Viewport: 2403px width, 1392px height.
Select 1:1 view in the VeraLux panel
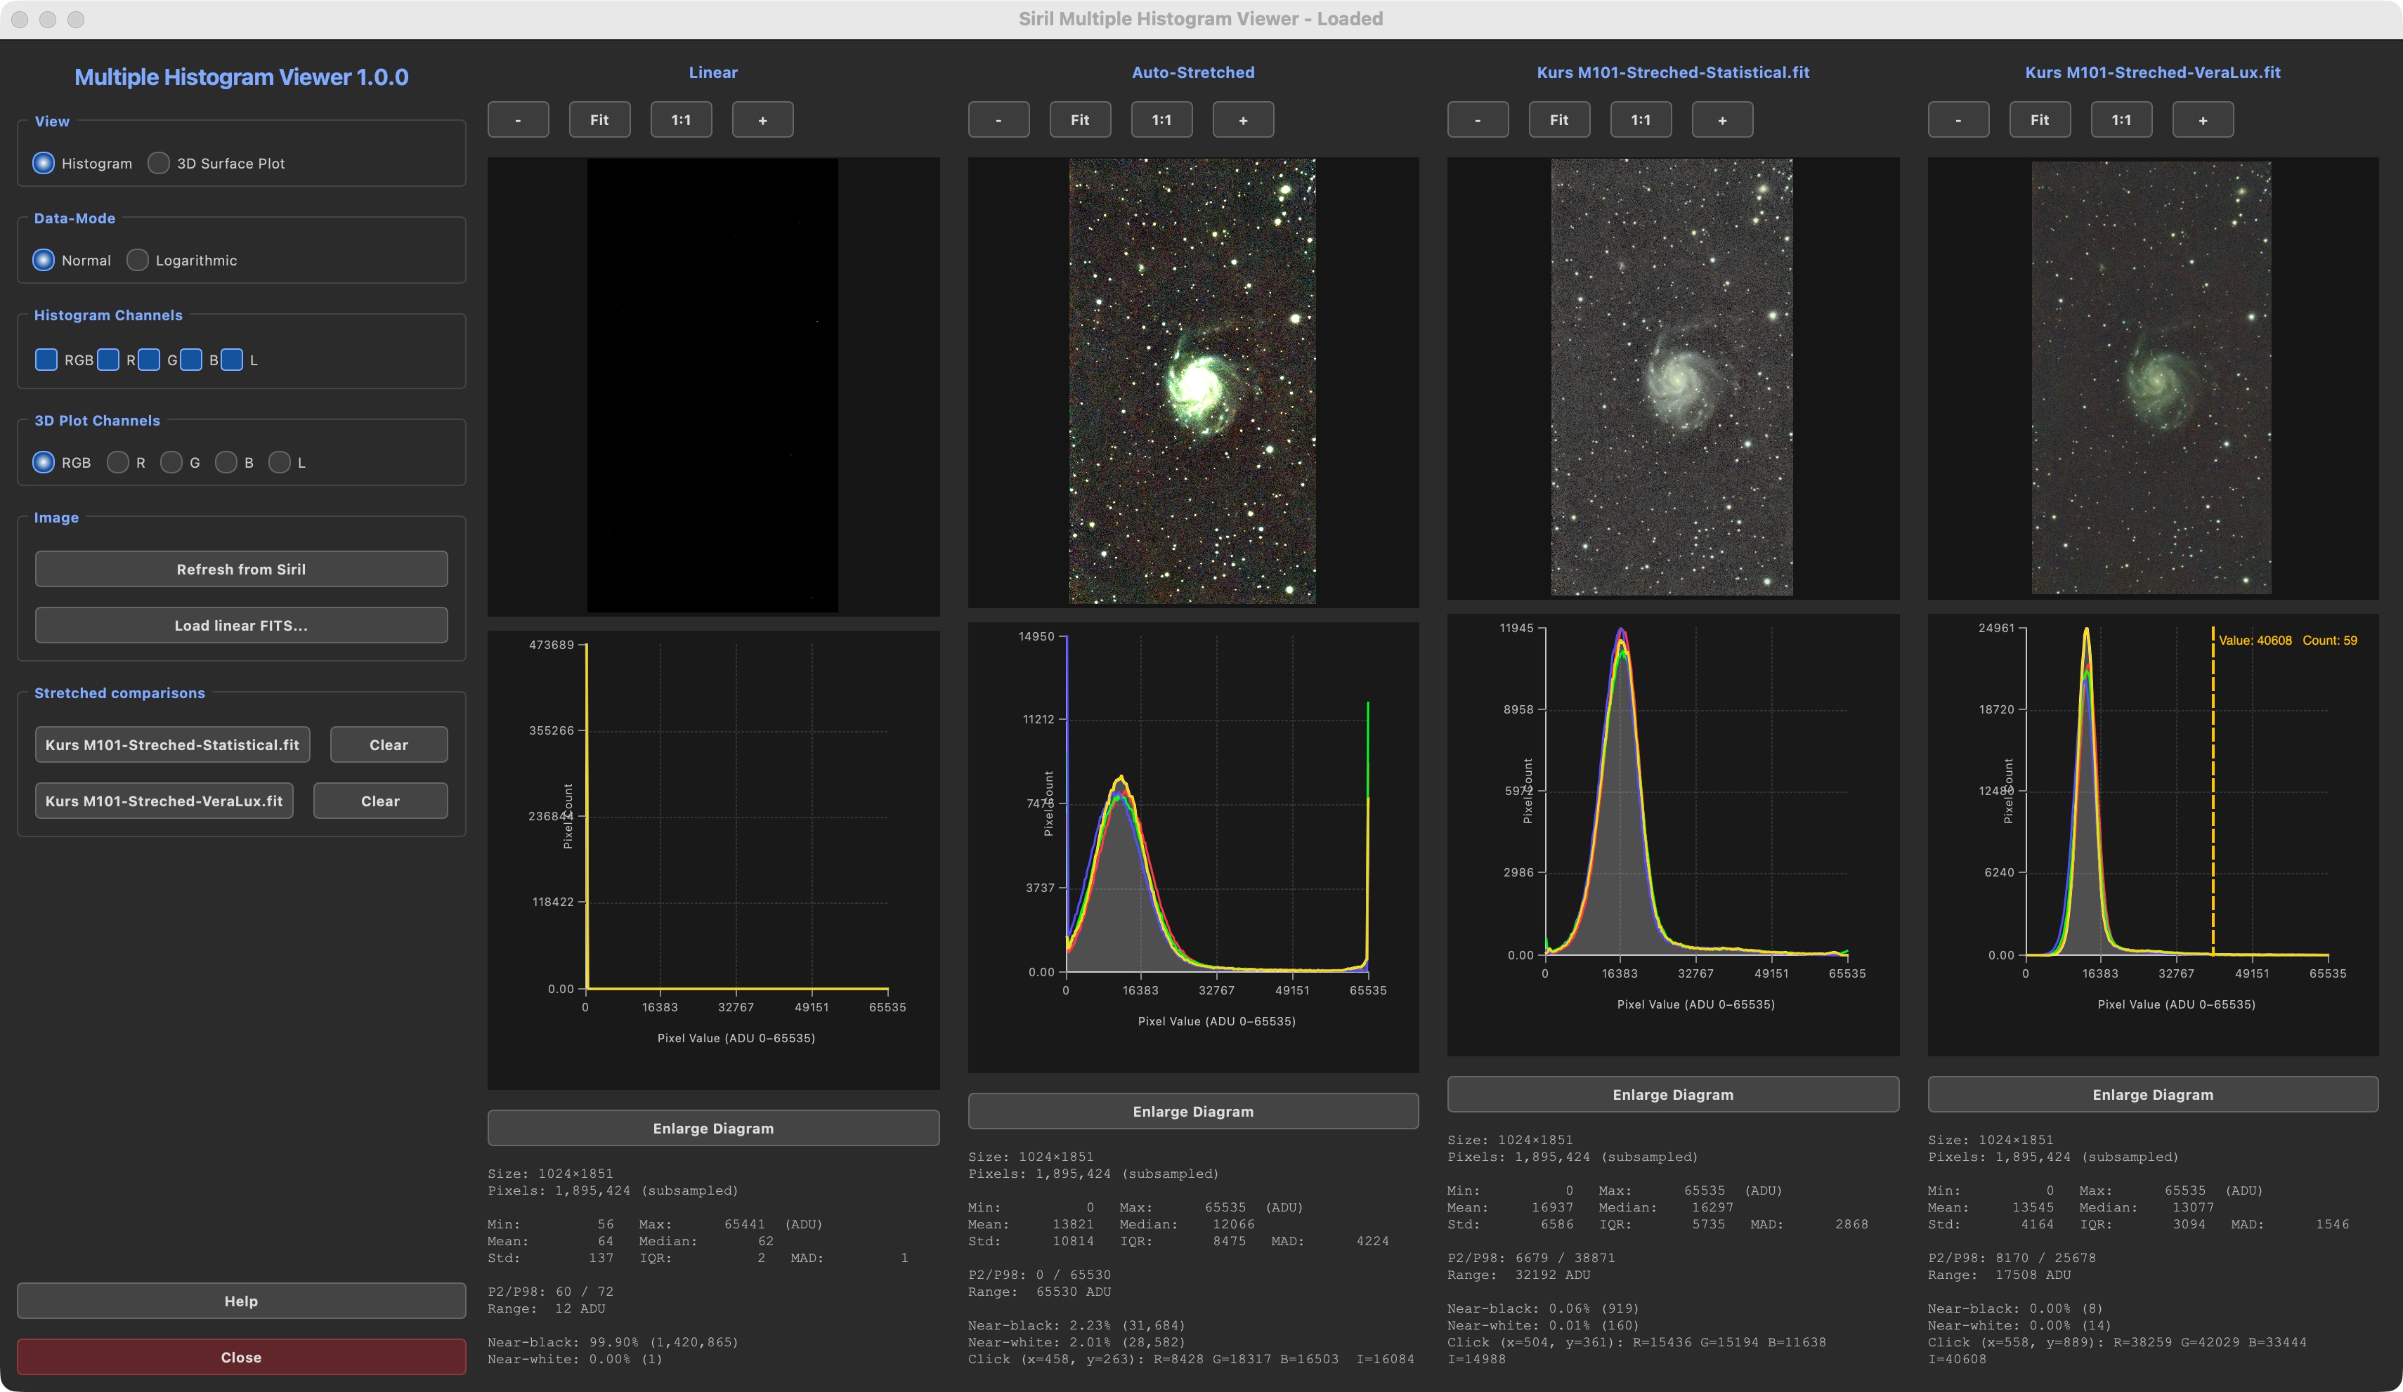2122,119
